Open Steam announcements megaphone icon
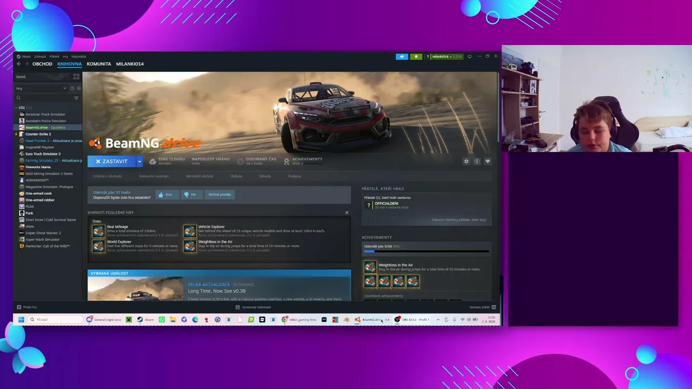This screenshot has height=389, width=692. (402, 56)
